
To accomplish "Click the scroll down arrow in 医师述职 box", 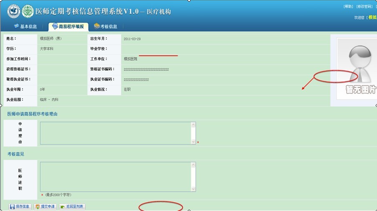I will coord(193,189).
